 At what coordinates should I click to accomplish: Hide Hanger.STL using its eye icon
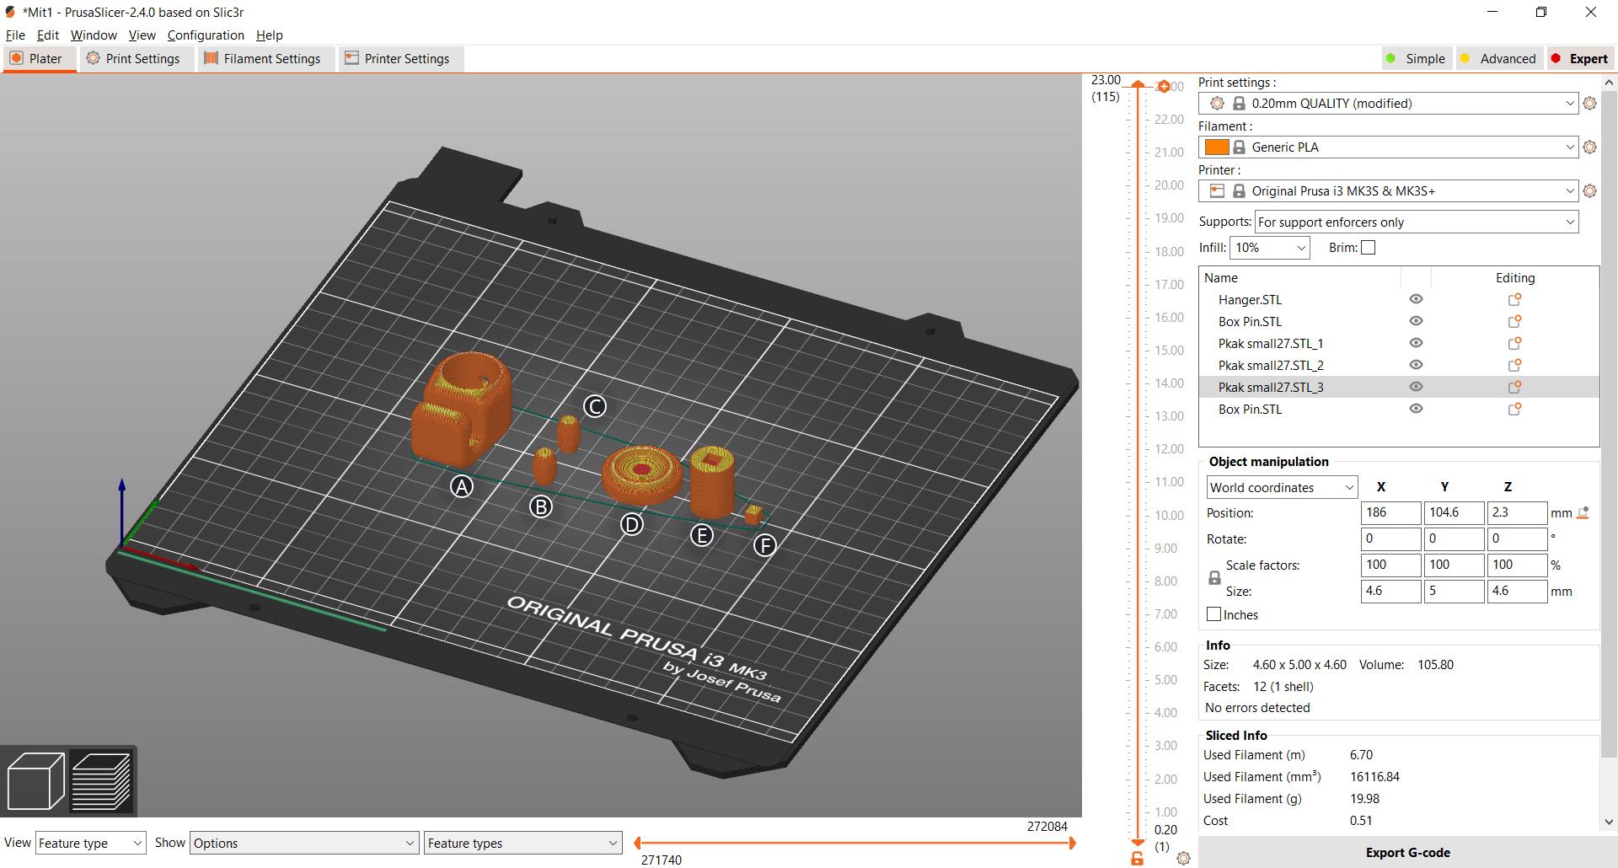click(1416, 299)
